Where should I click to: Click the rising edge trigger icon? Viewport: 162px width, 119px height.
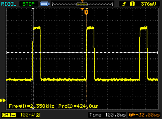[124, 4]
